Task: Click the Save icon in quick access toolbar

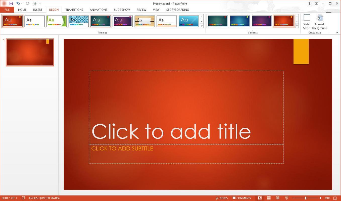Action: [x=11, y=4]
